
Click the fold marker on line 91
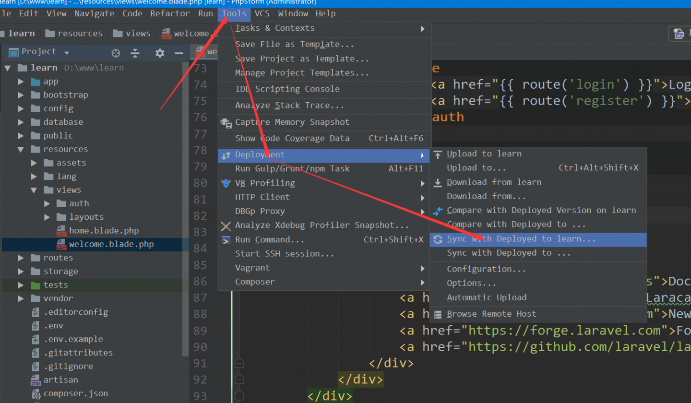[239, 363]
